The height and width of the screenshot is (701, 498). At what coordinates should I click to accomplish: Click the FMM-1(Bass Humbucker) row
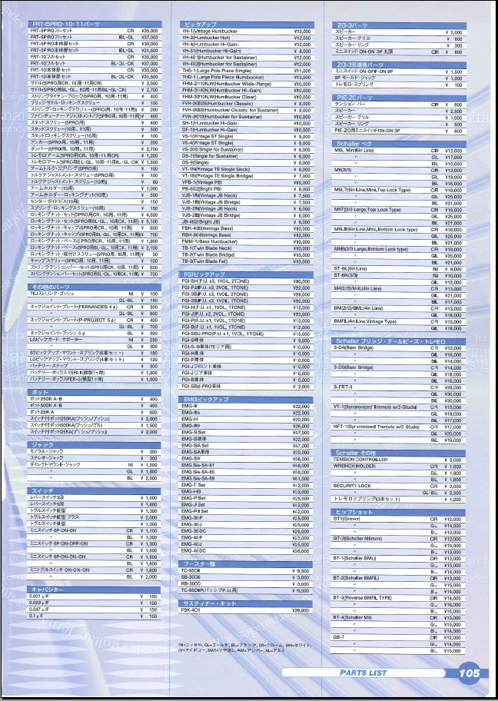pos(247,242)
